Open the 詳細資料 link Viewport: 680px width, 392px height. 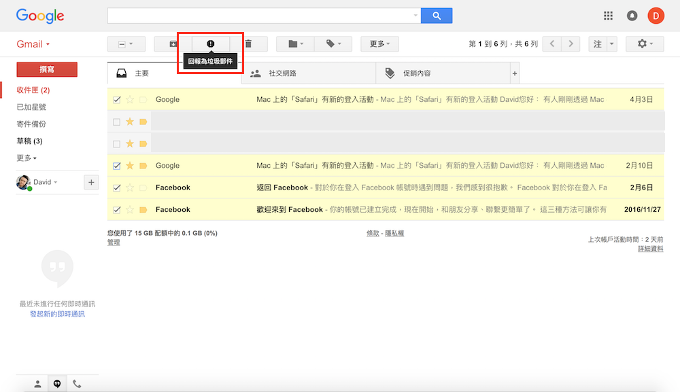651,249
